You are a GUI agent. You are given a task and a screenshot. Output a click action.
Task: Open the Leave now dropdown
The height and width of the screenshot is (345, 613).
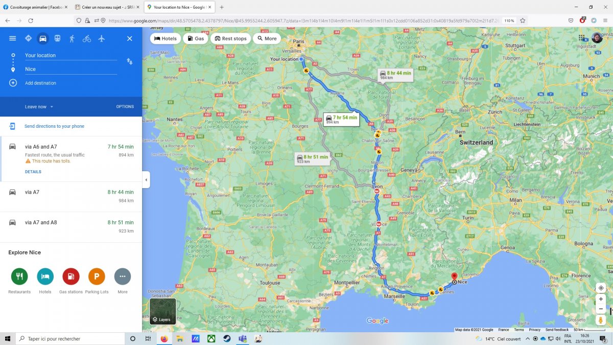pos(39,107)
